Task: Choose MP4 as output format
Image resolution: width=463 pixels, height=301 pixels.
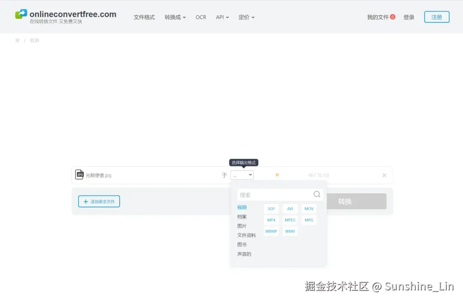Action: (x=271, y=220)
